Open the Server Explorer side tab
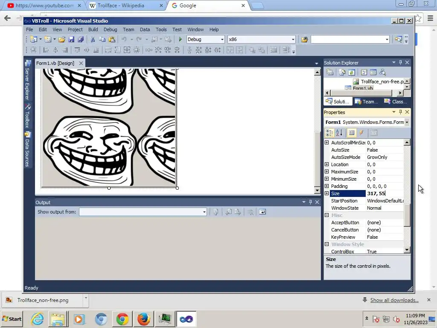 coord(27,80)
